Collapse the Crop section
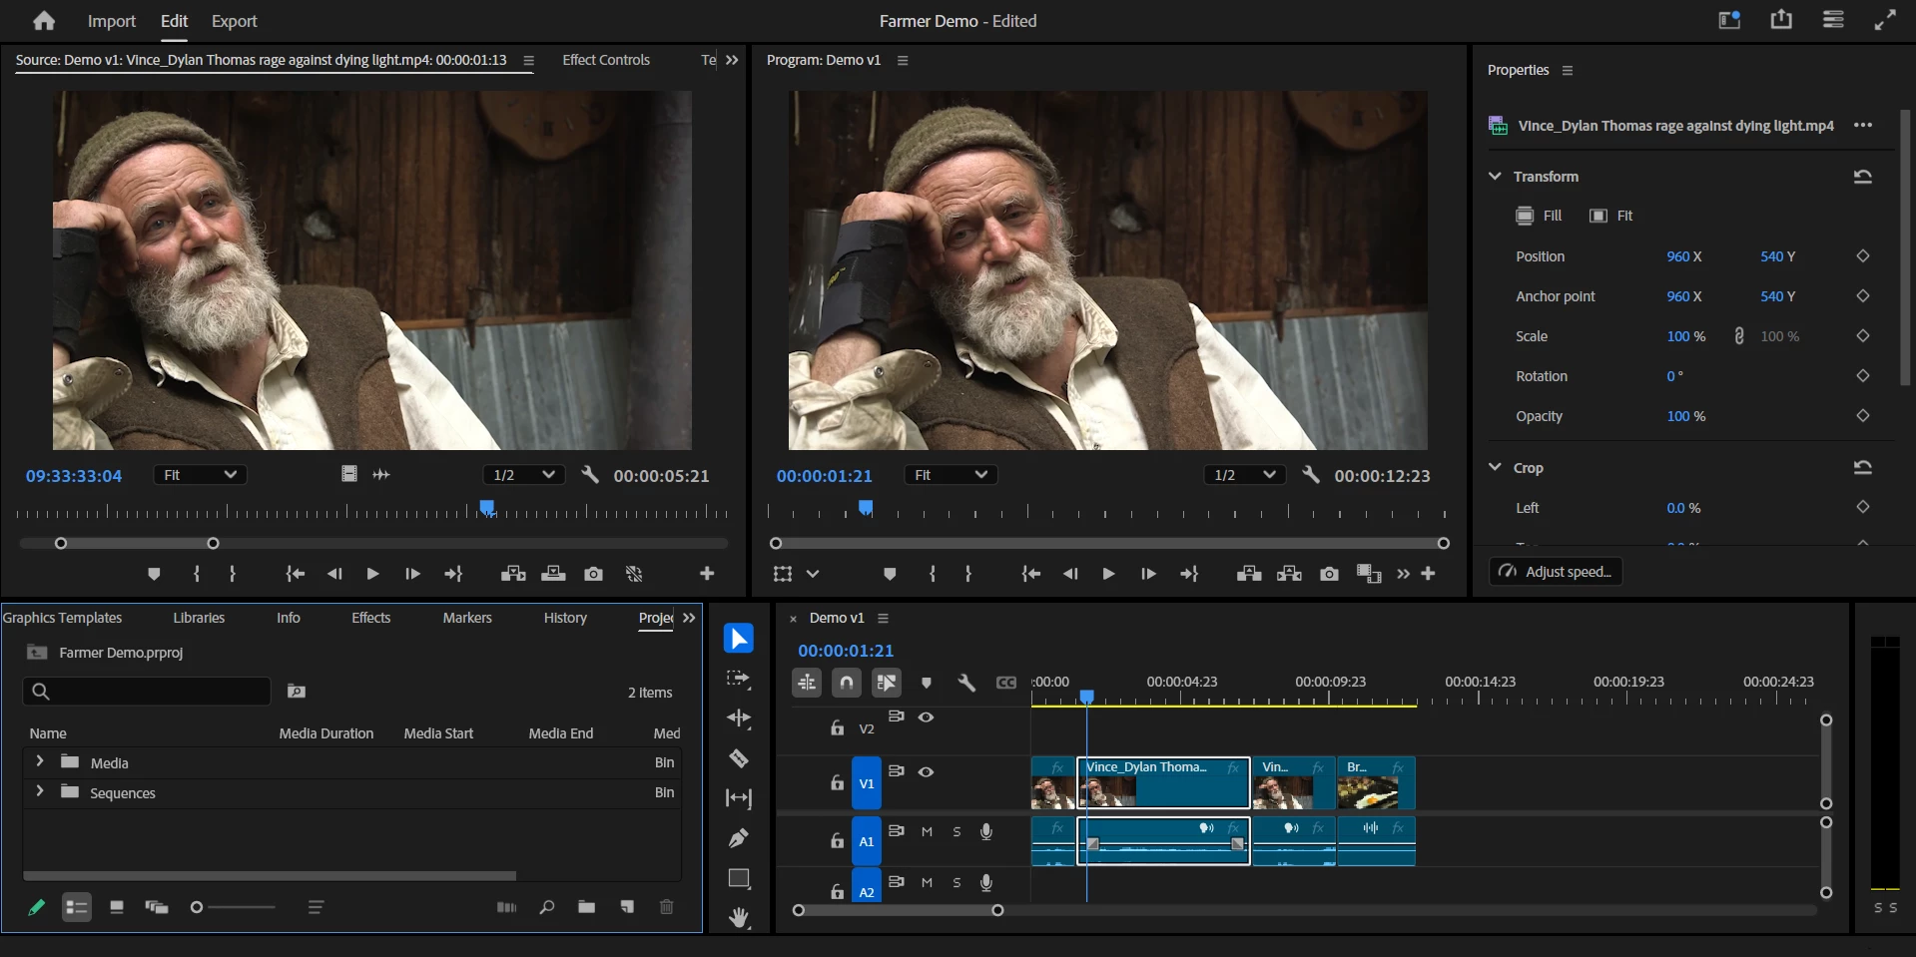 coord(1495,467)
